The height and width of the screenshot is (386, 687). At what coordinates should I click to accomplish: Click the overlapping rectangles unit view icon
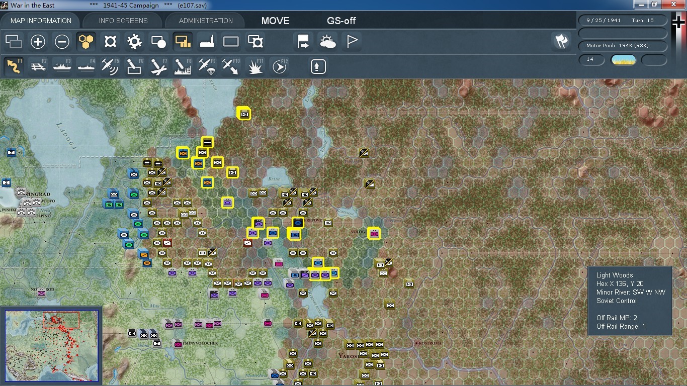pos(14,42)
